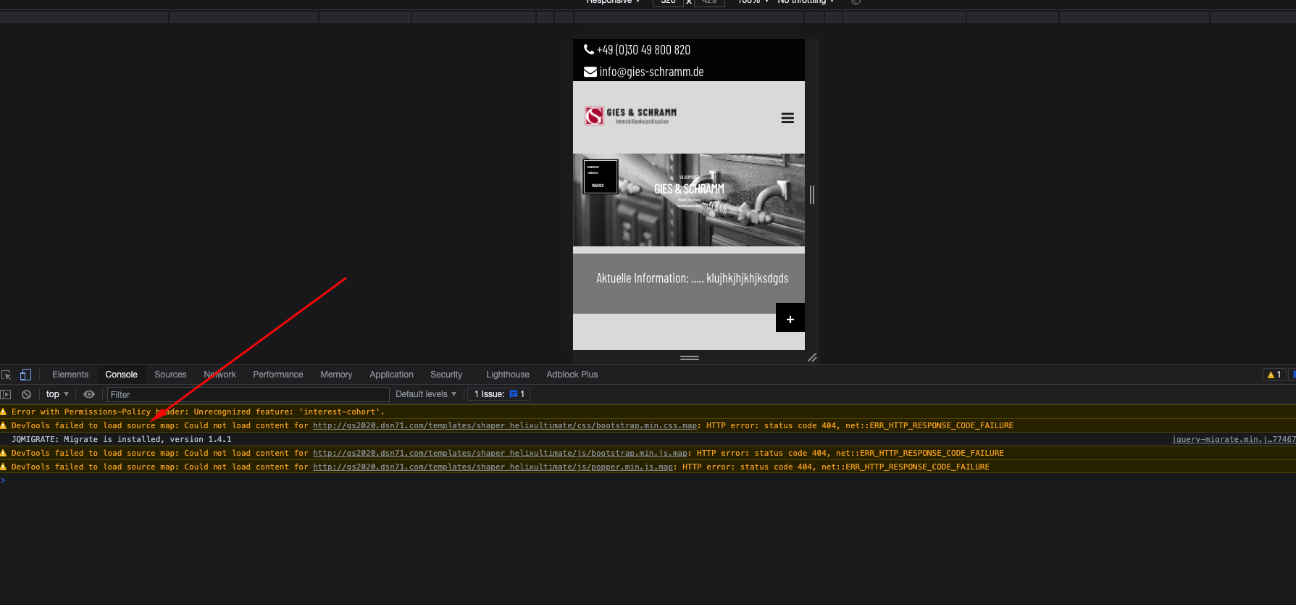Image resolution: width=1296 pixels, height=605 pixels.
Task: Click warning icon on Permissions-Policy error
Action: (4, 412)
